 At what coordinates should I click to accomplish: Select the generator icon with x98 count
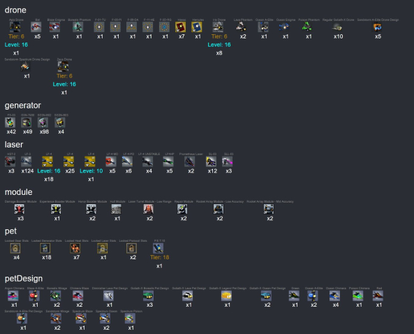(x=43, y=122)
